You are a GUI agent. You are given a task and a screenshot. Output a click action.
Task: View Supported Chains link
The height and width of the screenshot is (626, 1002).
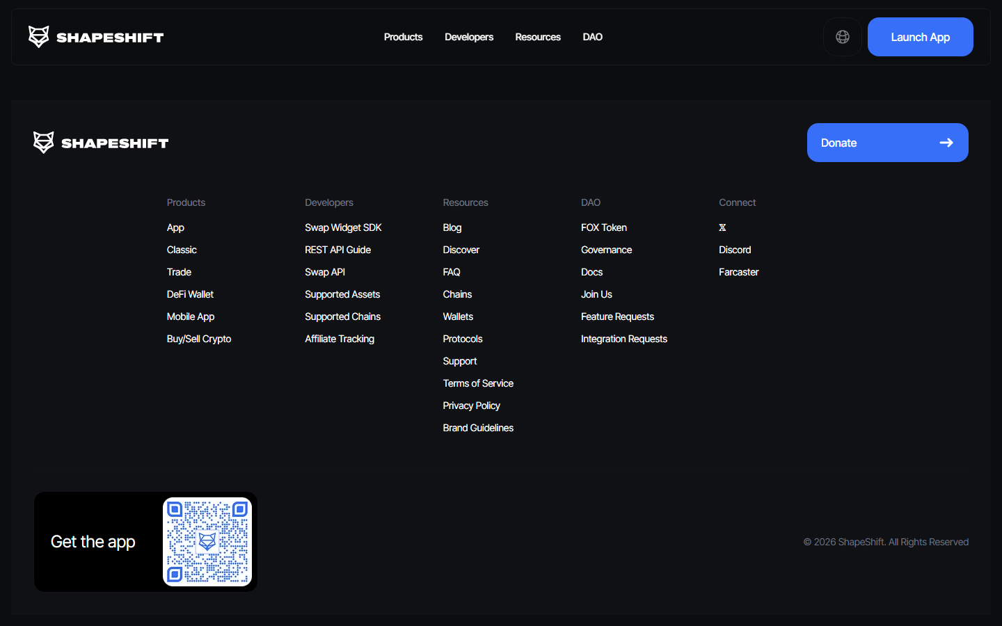point(342,316)
